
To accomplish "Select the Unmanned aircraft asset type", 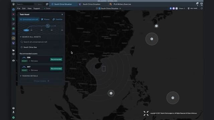I will click(x=29, y=19).
